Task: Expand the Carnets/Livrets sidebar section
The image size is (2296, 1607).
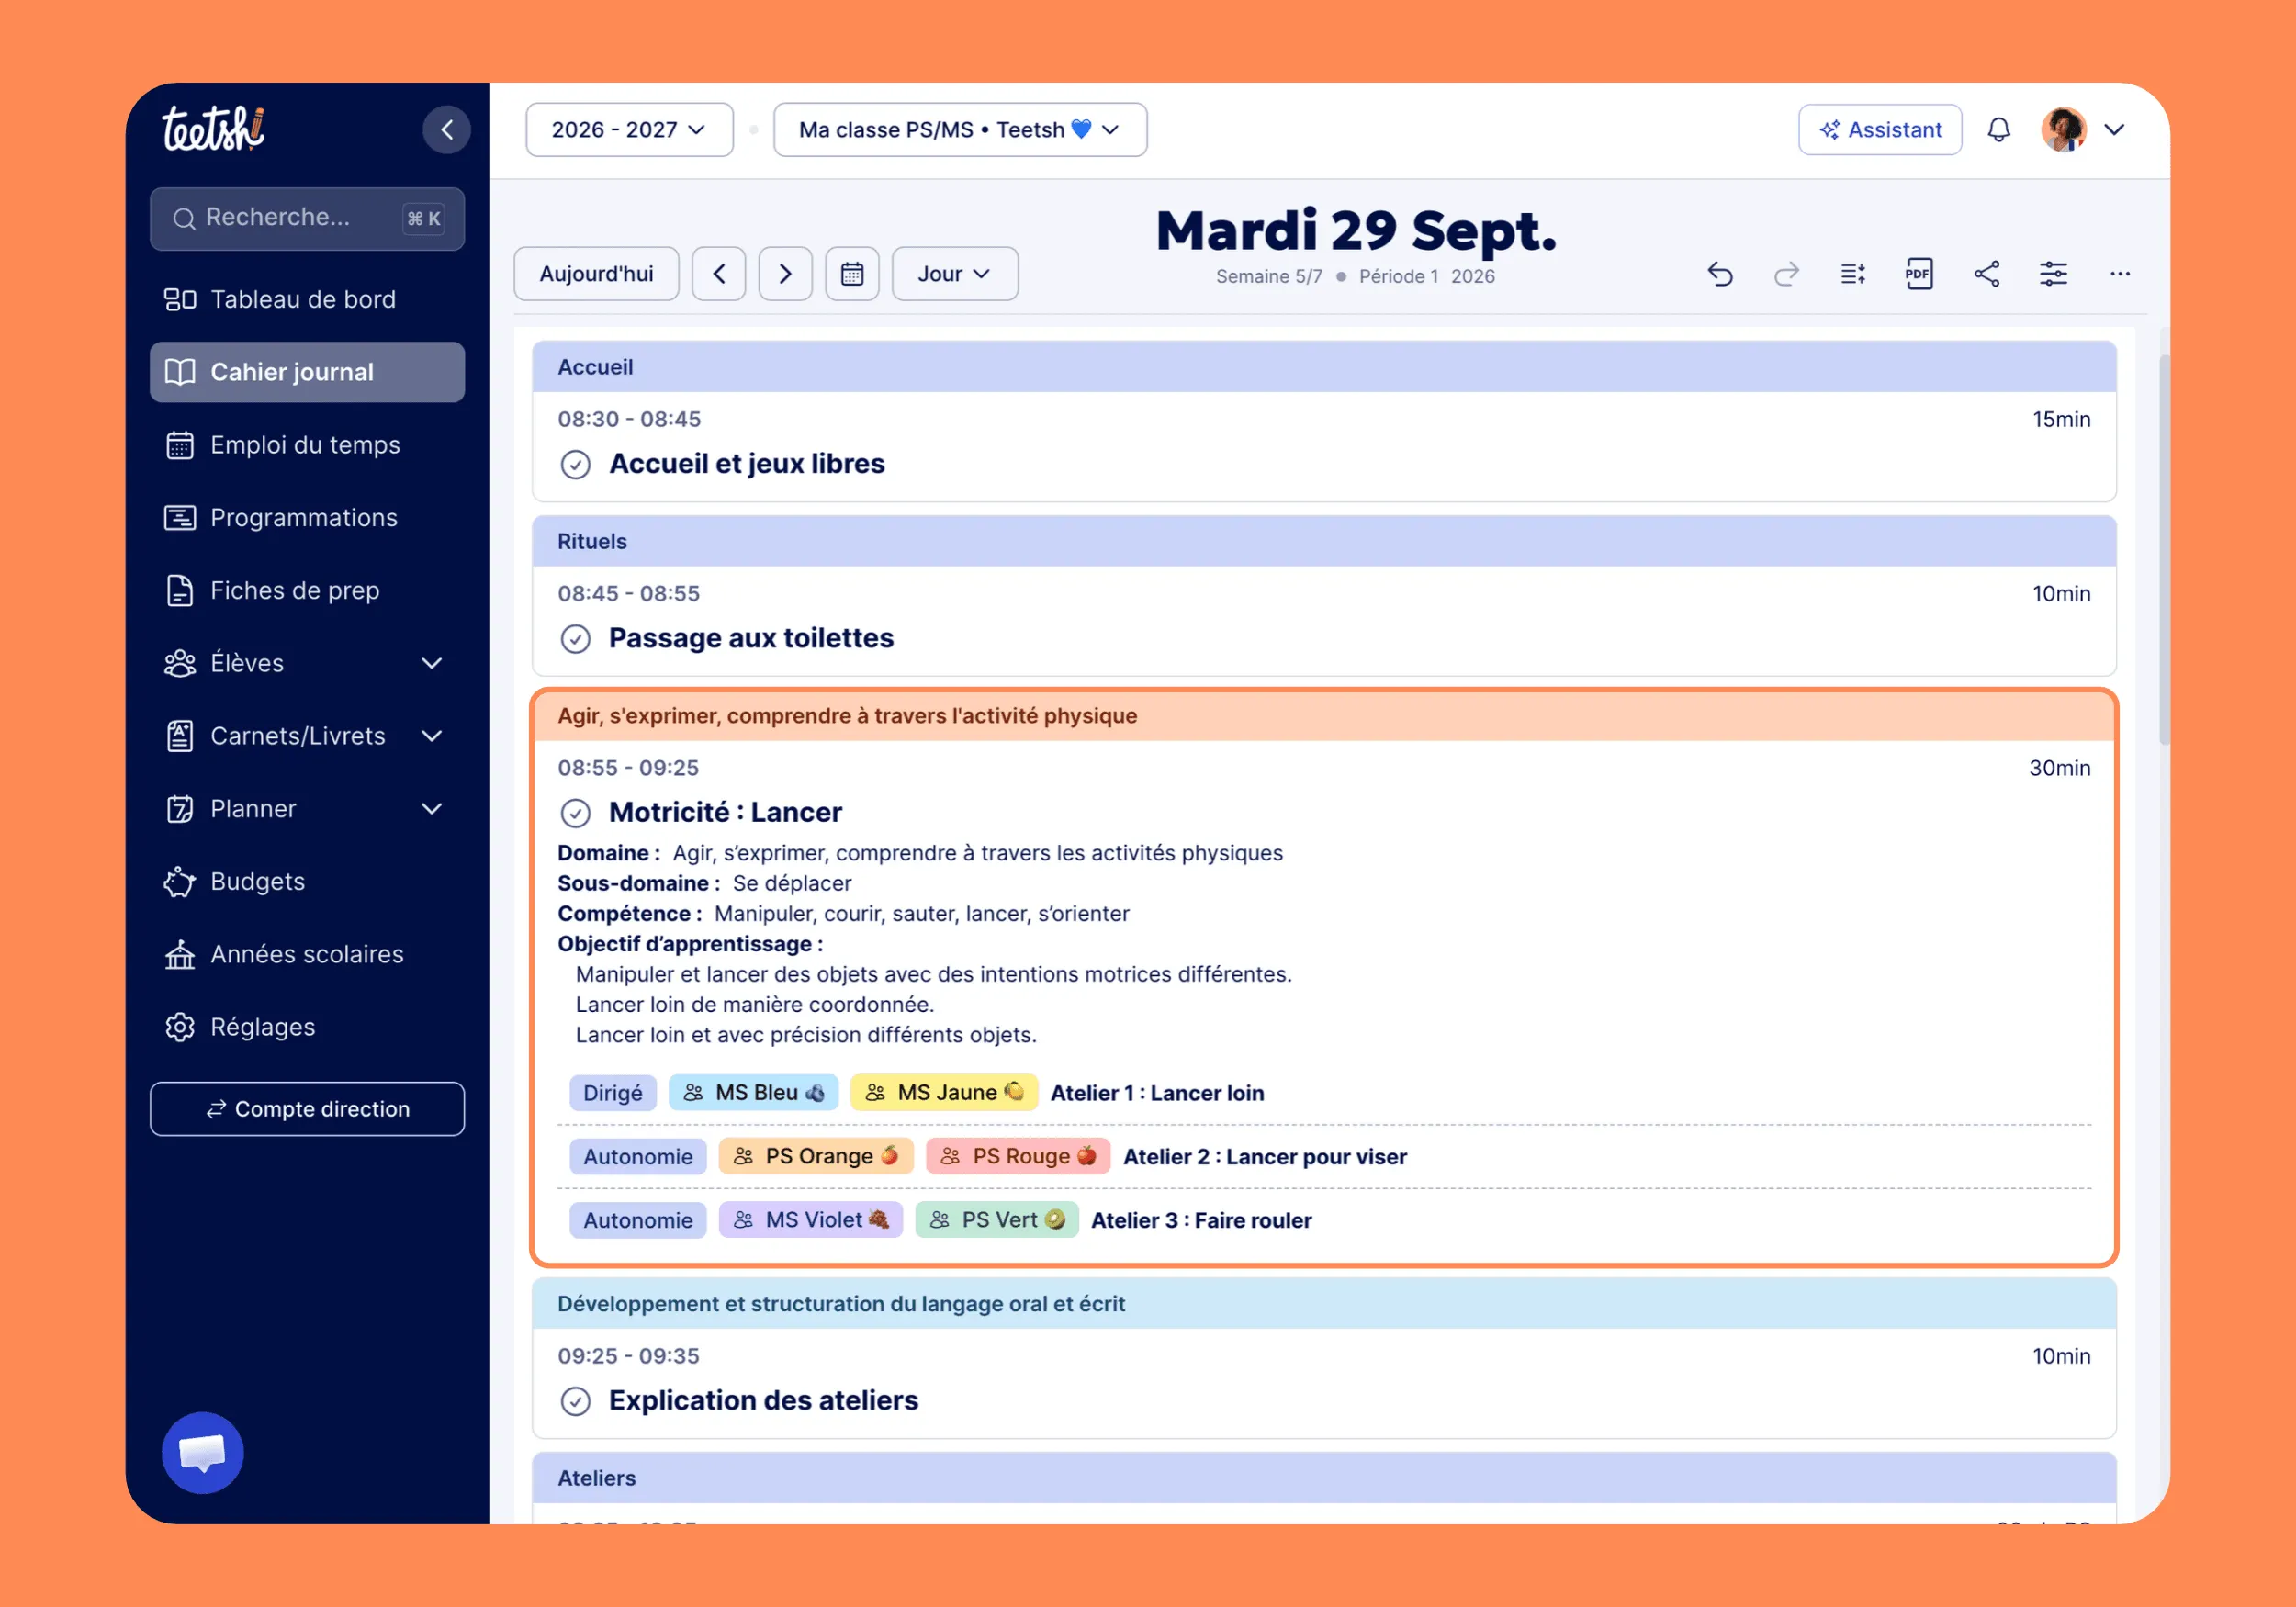Action: [432, 736]
